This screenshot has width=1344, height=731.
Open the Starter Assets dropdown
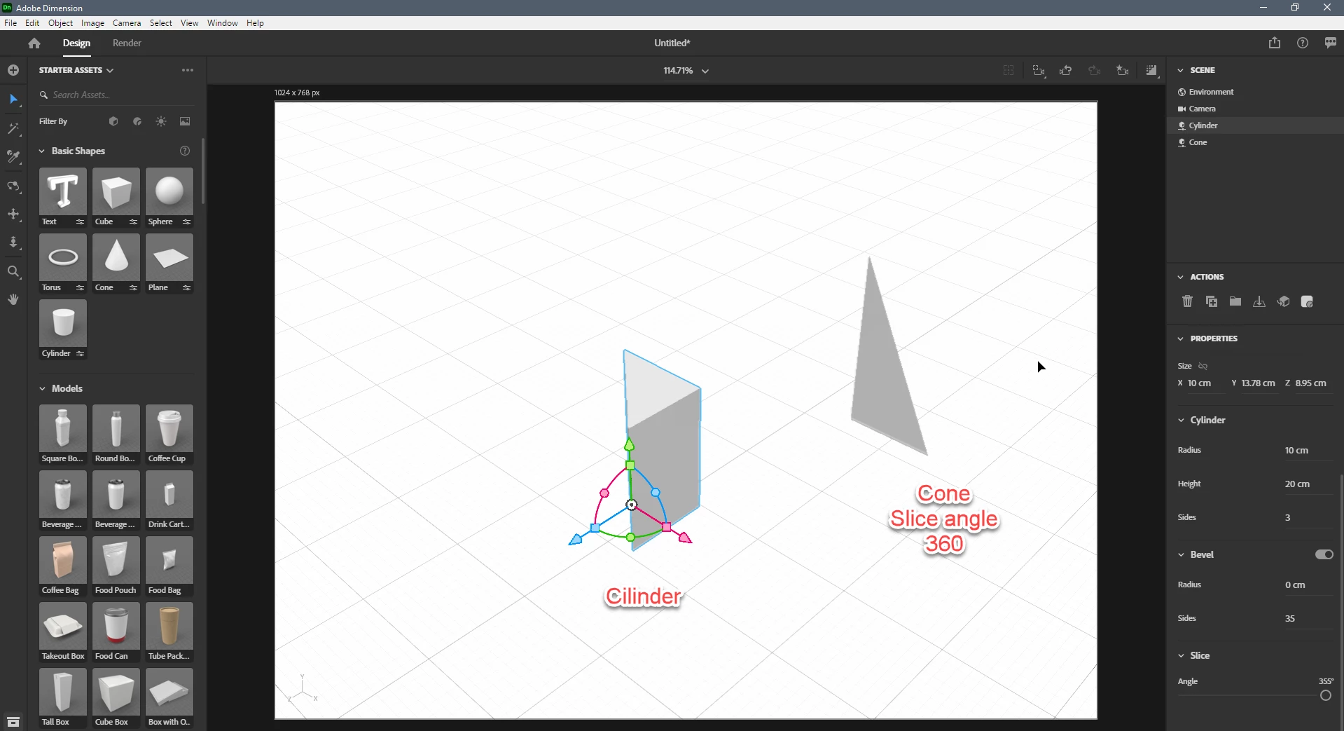tap(76, 70)
